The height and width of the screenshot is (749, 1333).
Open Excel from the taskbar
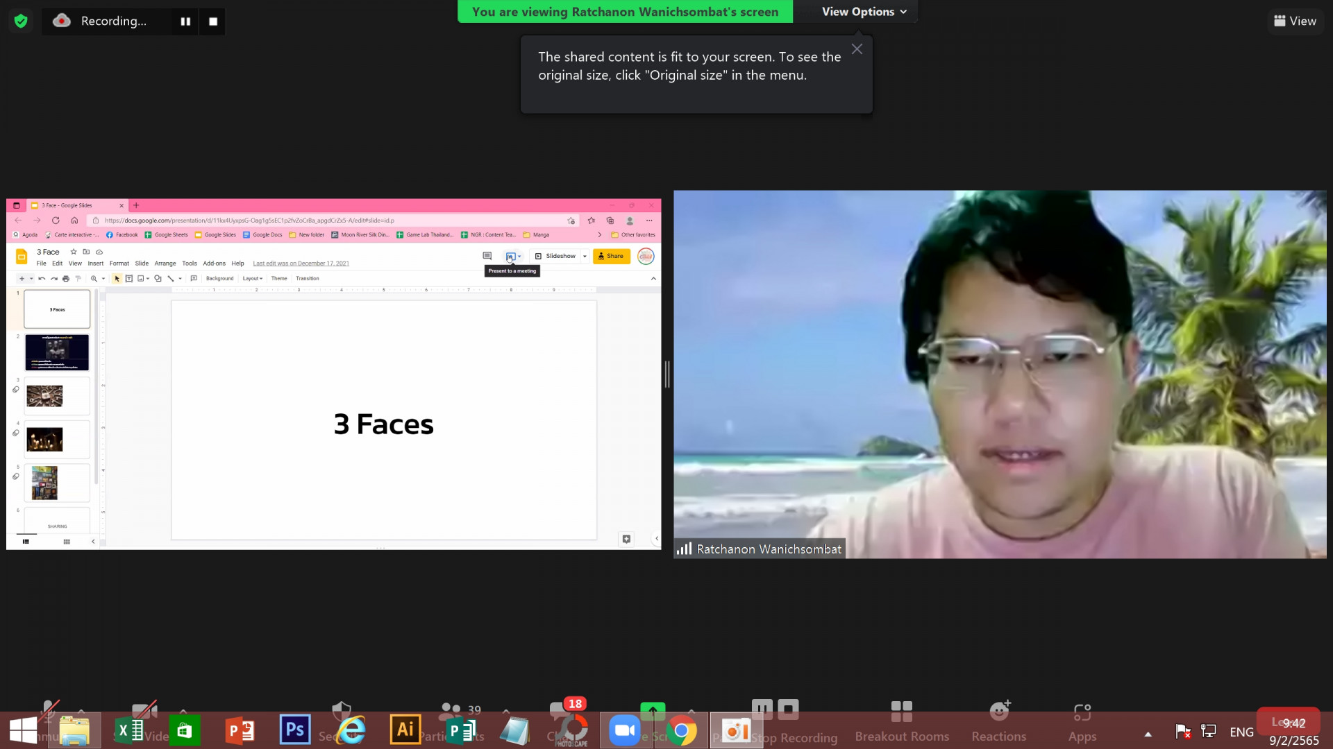click(129, 730)
